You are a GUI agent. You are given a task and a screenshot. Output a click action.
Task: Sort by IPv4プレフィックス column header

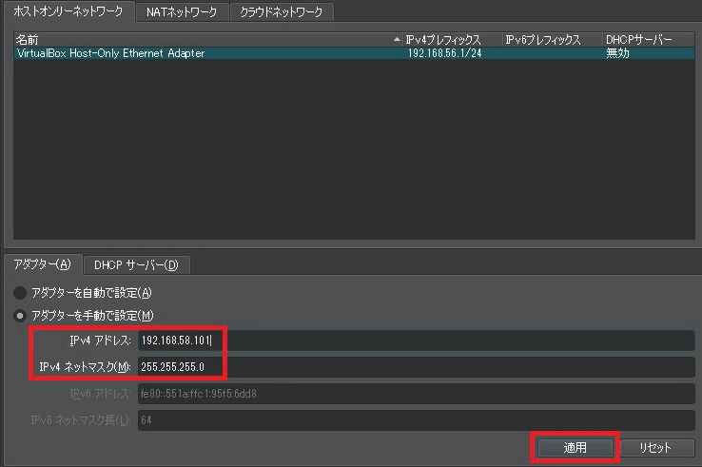pos(453,40)
